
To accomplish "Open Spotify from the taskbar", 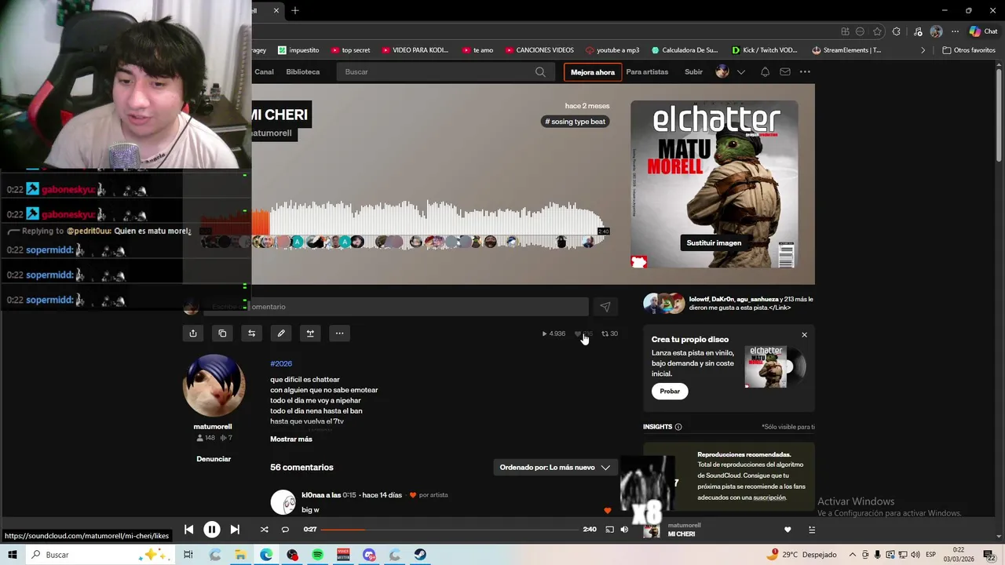I will (x=317, y=555).
